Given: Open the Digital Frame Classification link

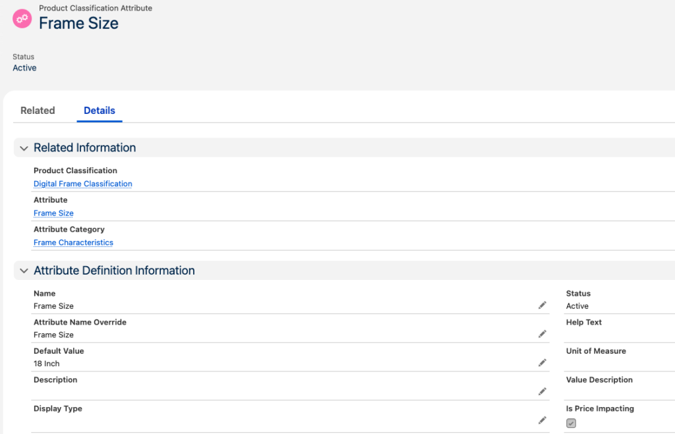Looking at the screenshot, I should 83,184.
